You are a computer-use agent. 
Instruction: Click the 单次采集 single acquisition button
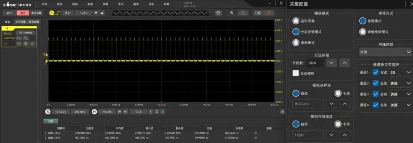coord(36,13)
